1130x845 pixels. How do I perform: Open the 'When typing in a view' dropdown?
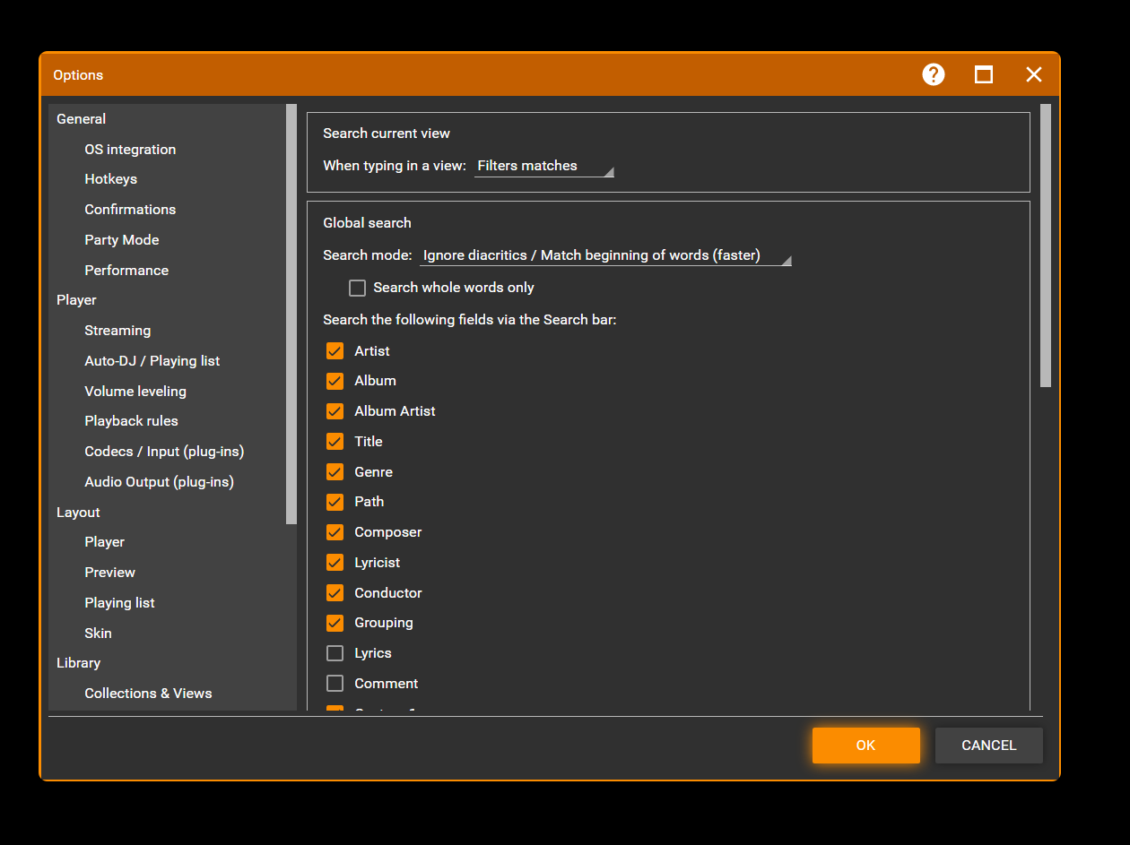(543, 166)
